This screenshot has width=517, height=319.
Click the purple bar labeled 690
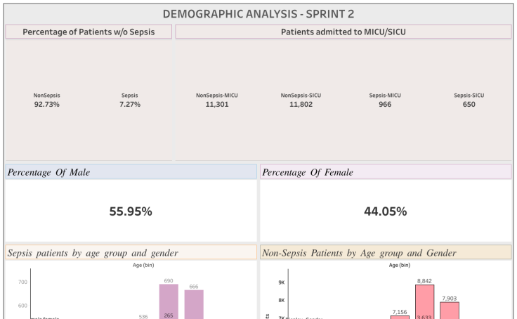(x=169, y=301)
